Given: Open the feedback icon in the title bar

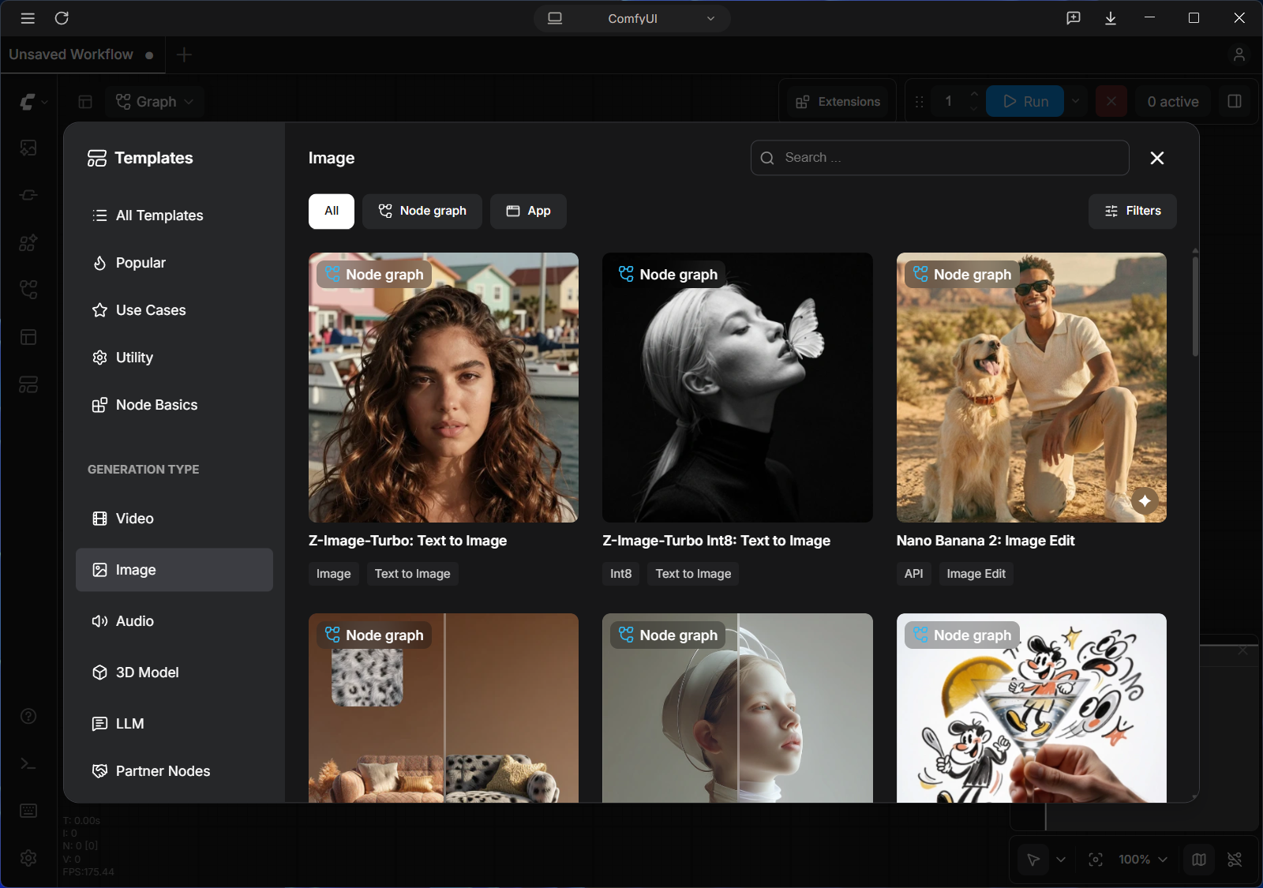Looking at the screenshot, I should [1074, 18].
